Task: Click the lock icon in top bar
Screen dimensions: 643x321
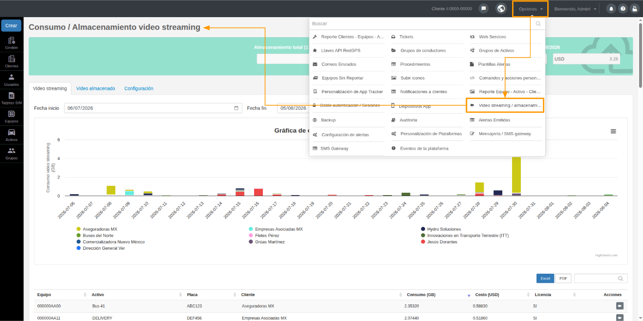Action: 634,9
